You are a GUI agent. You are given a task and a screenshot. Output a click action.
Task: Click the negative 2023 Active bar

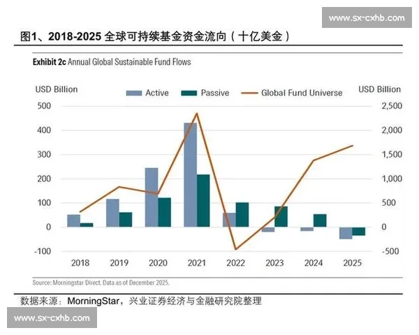(x=268, y=230)
